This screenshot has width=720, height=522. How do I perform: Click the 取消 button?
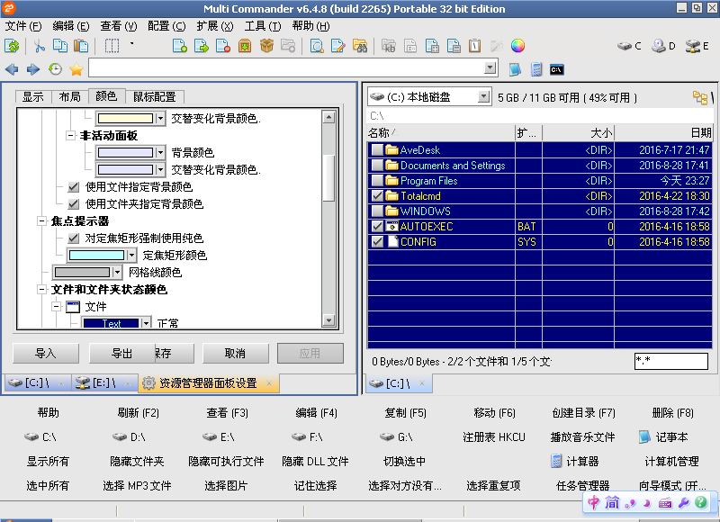pos(235,354)
